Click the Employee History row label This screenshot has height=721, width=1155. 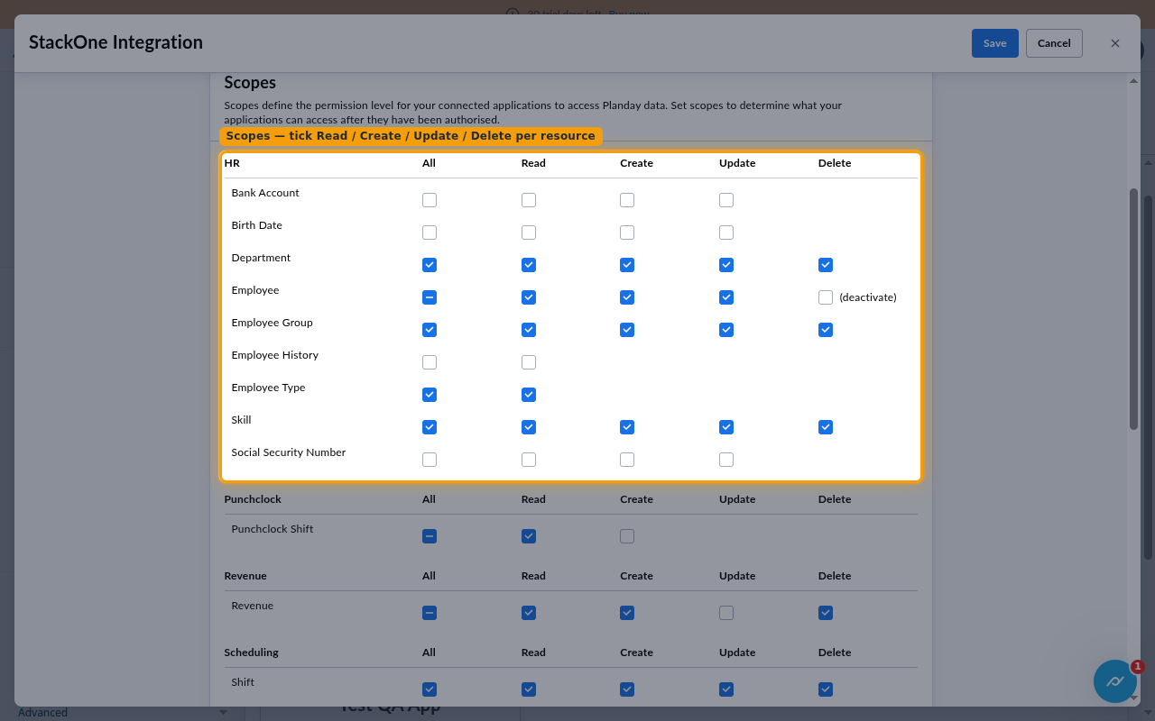tap(275, 355)
